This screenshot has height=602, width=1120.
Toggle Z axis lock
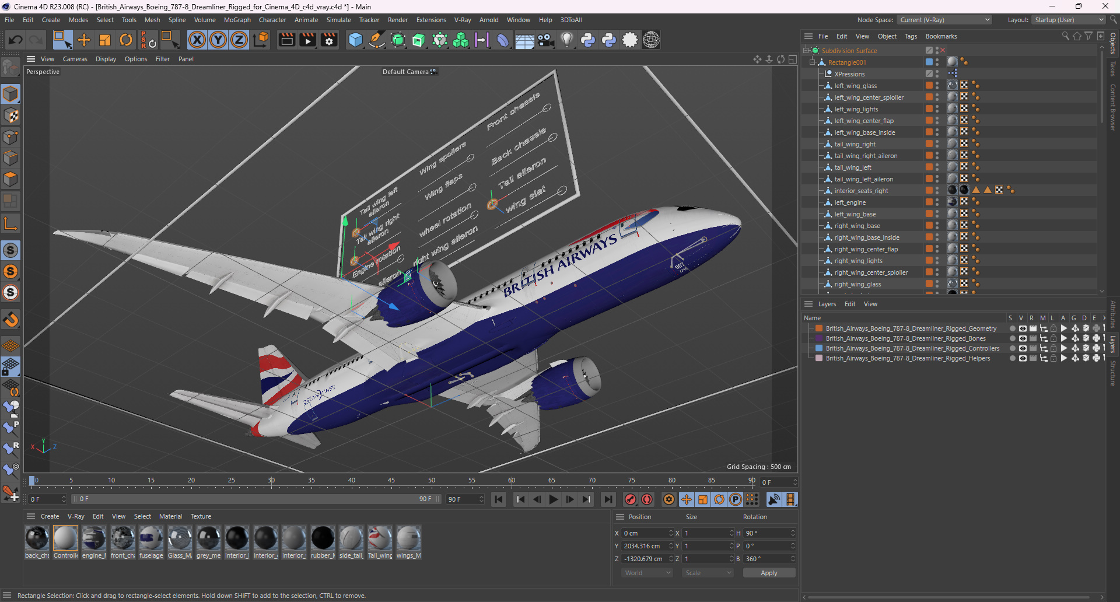239,40
